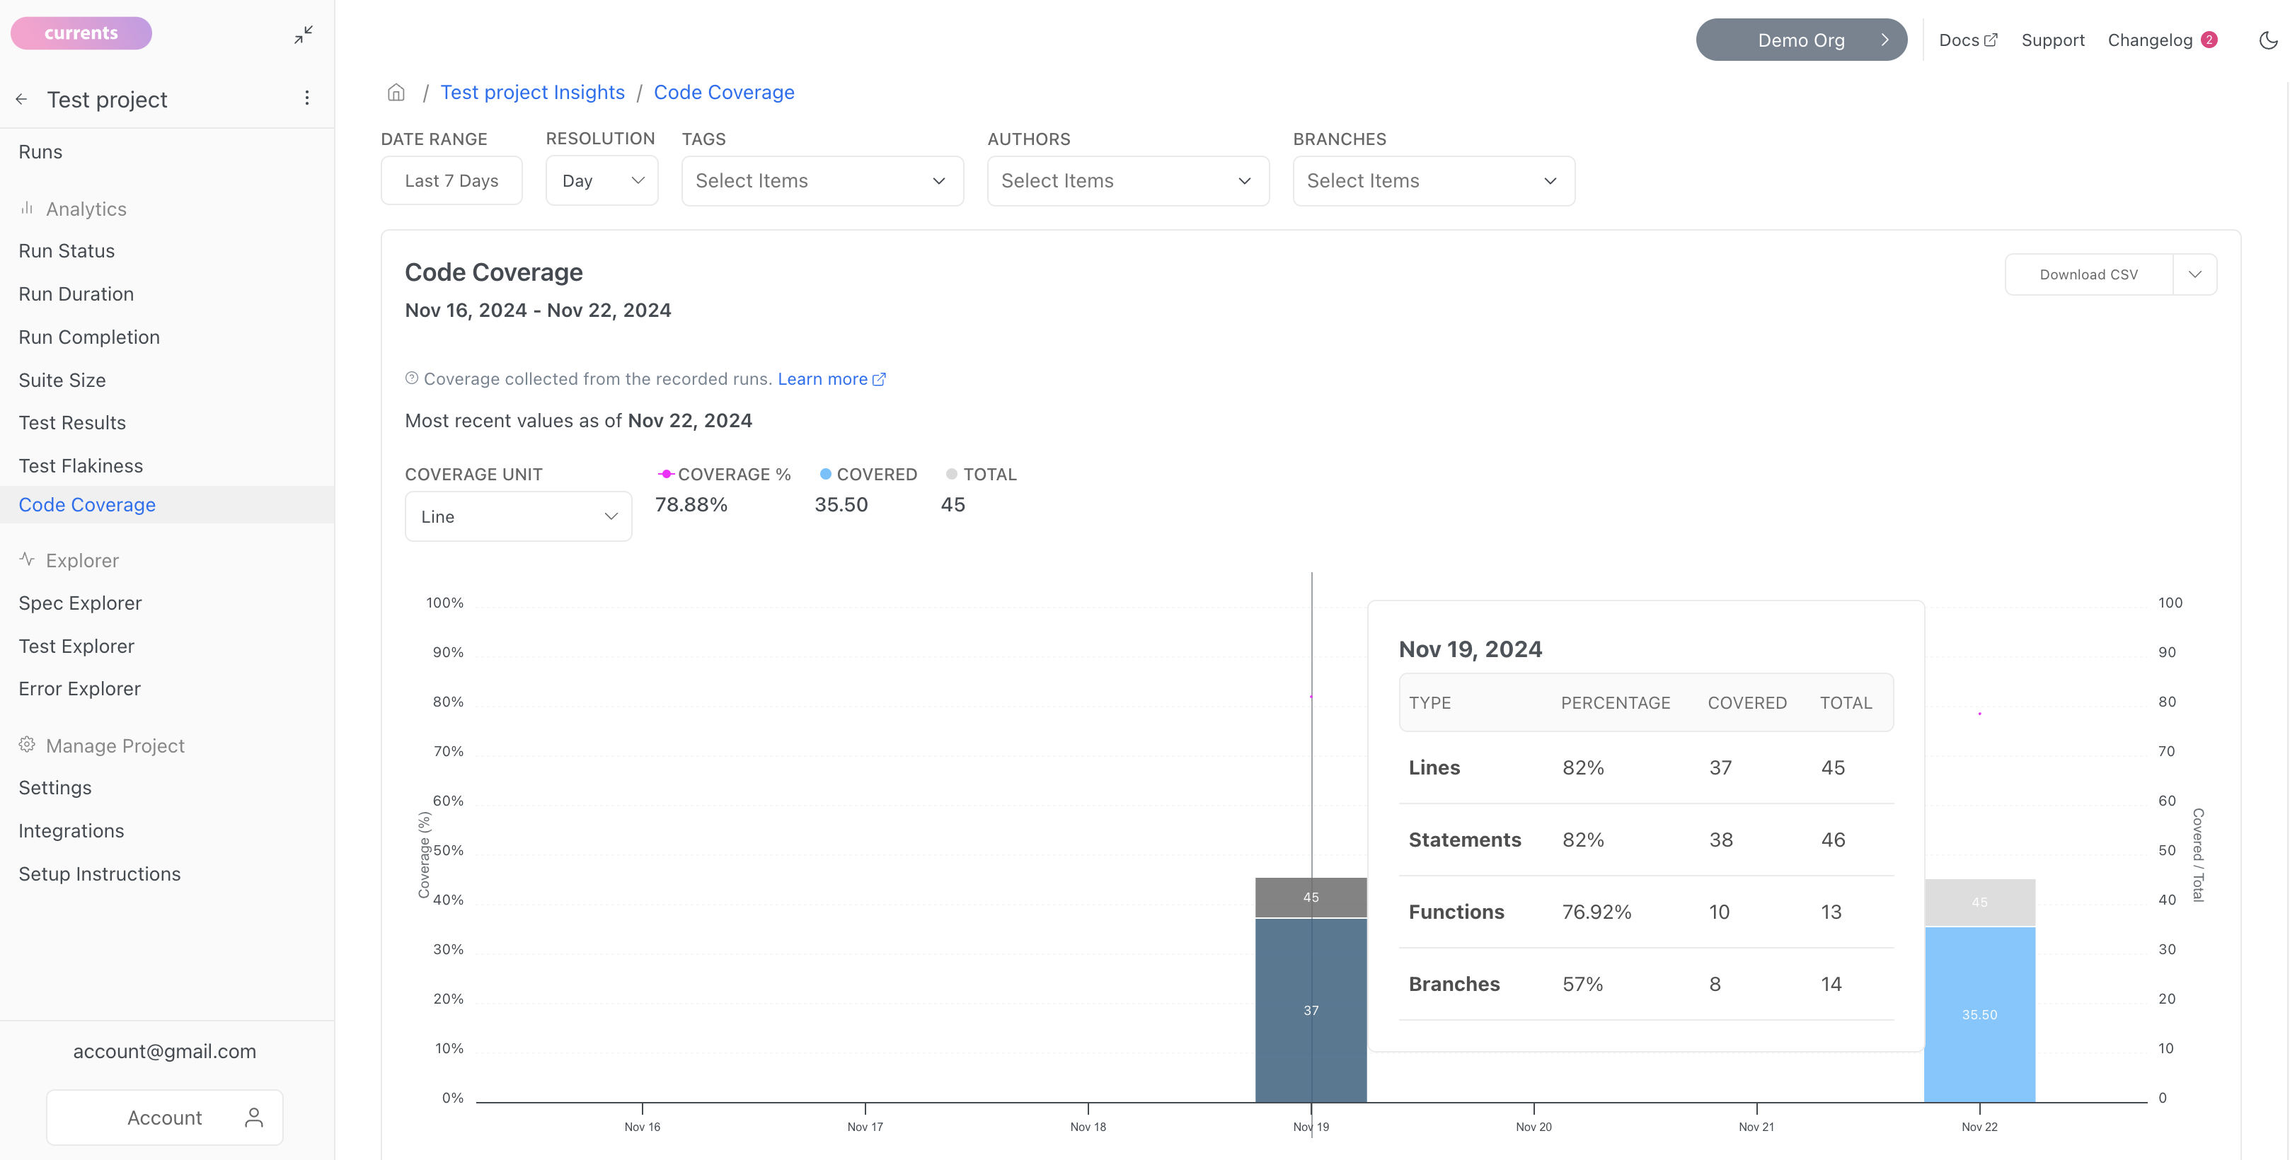Image resolution: width=2290 pixels, height=1160 pixels.
Task: Open the Test Flakiness analytics page
Action: [81, 465]
